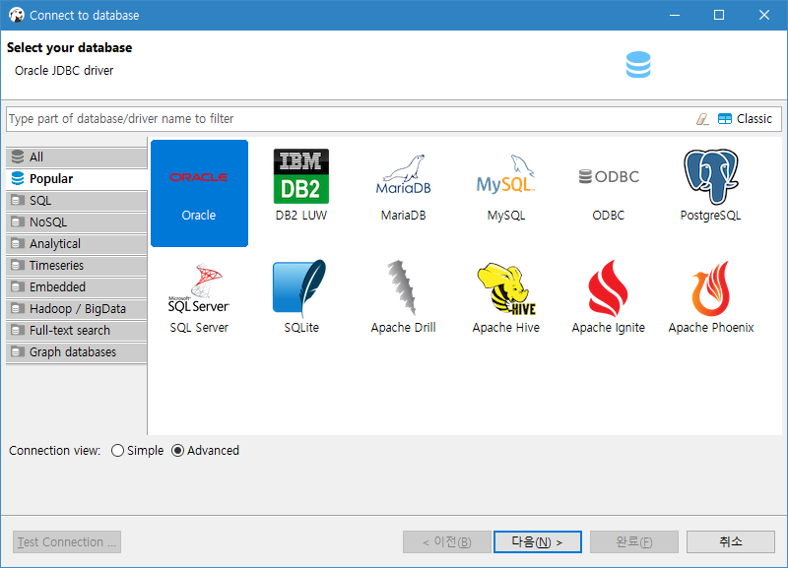Screen dimensions: 788x568
Task: Open the Analytical category
Action: pyautogui.click(x=77, y=243)
